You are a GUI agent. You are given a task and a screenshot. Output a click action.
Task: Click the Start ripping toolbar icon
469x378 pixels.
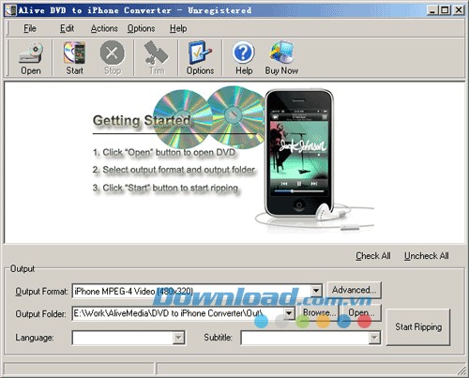click(74, 58)
